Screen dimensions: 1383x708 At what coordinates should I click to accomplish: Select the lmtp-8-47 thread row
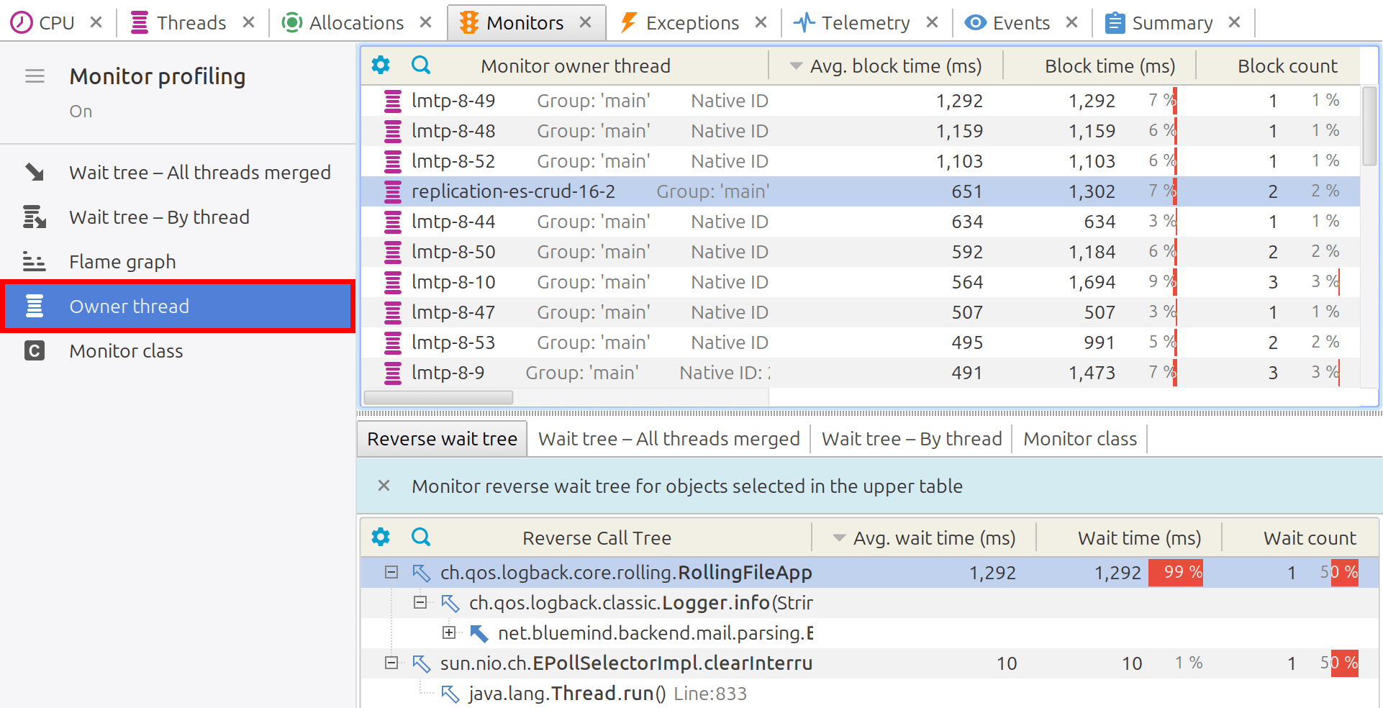tap(861, 312)
